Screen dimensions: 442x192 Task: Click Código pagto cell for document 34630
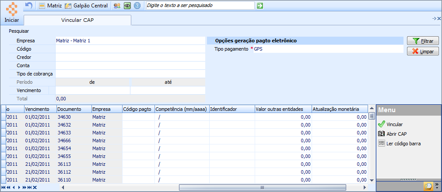[x=138, y=117]
